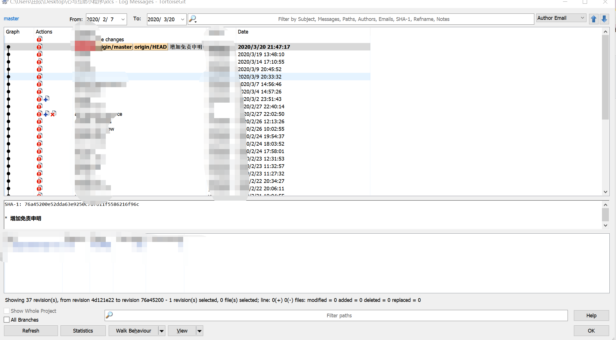The width and height of the screenshot is (616, 340).
Task: Click the commit list scroll down arrow
Action: point(605,192)
